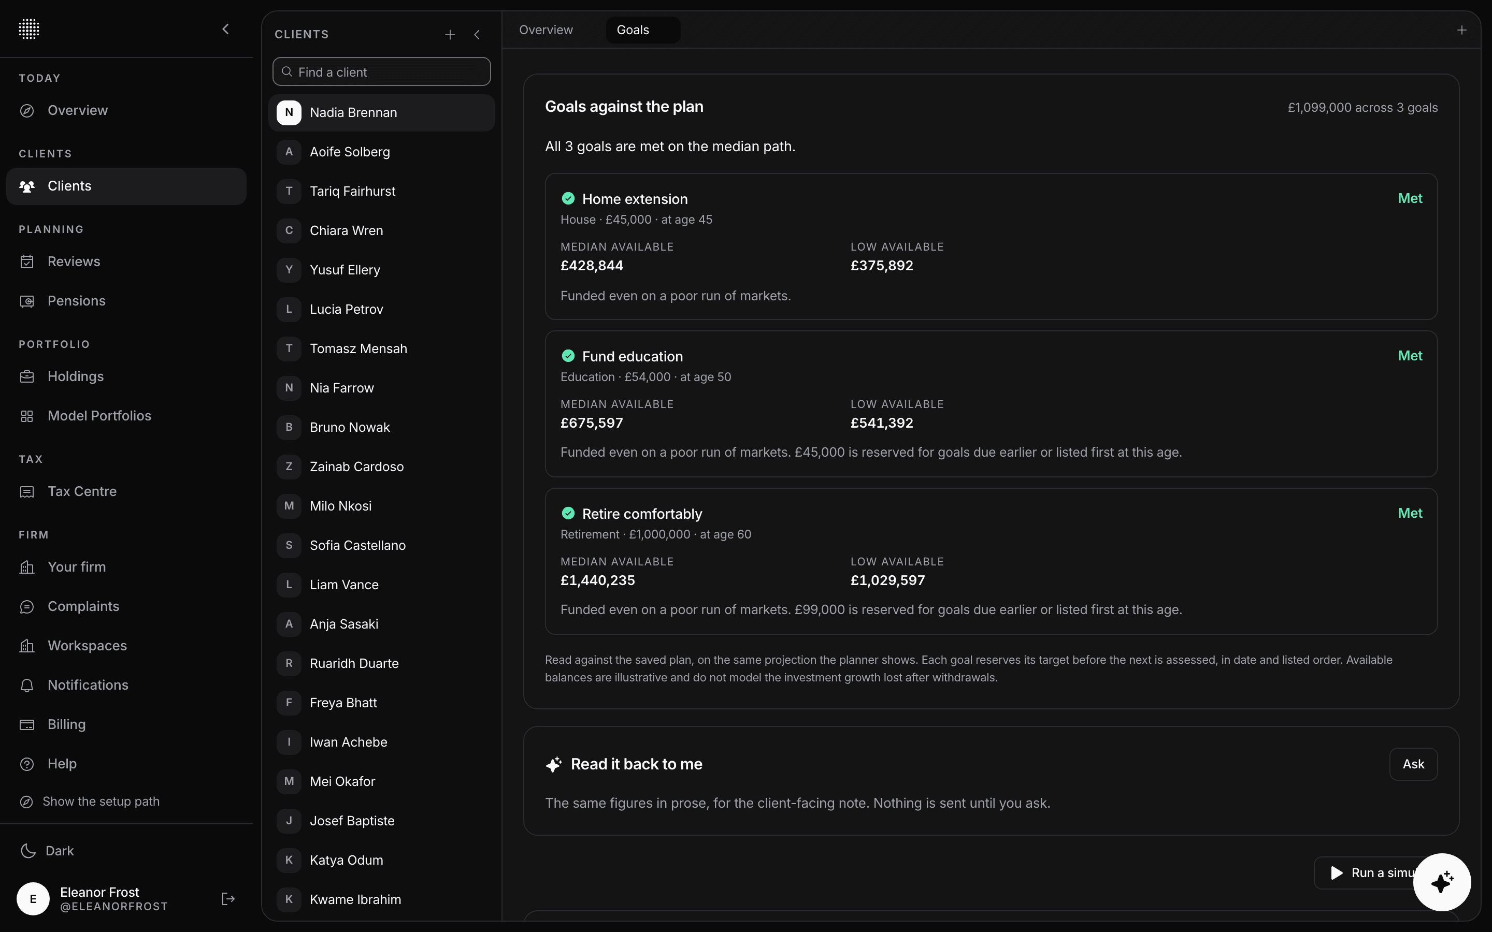Open the Fund education goal title
The height and width of the screenshot is (932, 1492).
(633, 356)
